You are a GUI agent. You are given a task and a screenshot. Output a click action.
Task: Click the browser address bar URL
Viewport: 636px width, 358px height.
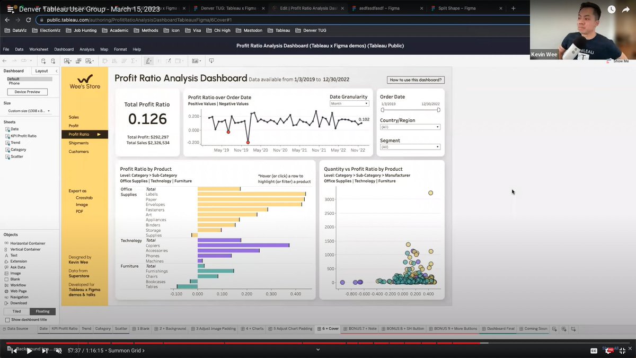pos(138,20)
